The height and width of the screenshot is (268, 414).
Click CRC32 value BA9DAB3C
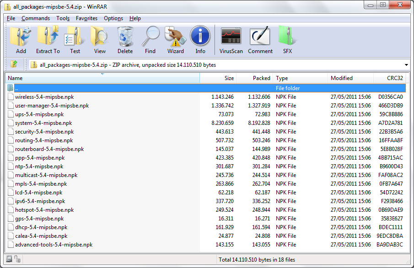click(x=390, y=245)
